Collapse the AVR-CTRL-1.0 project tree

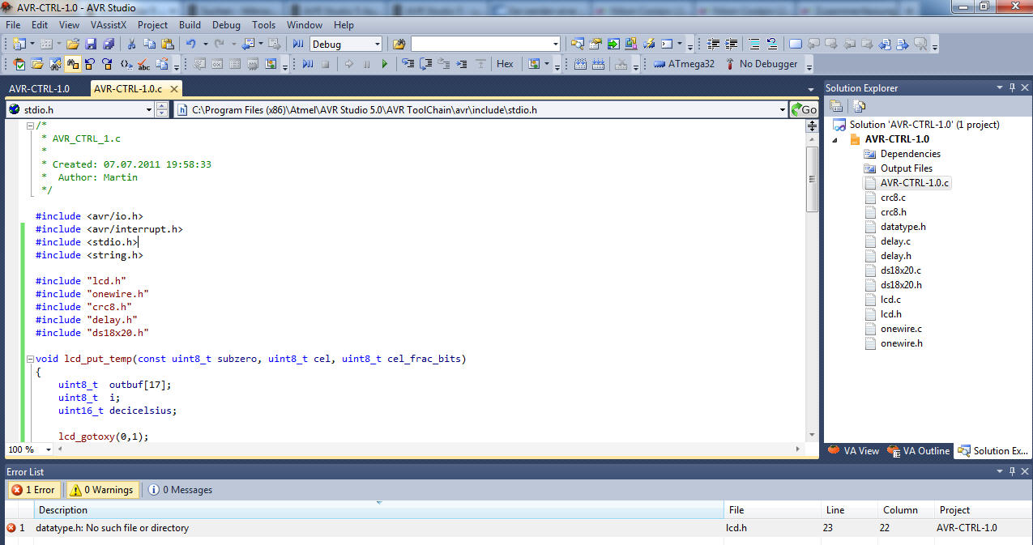836,138
